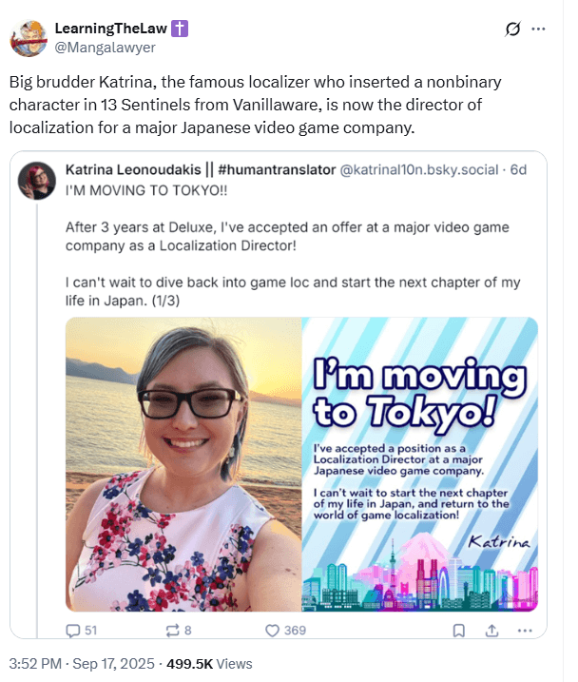Click the 3:52 PM Sep 17, 2025 timestamp
Screen dimensions: 578x682
pos(82,664)
